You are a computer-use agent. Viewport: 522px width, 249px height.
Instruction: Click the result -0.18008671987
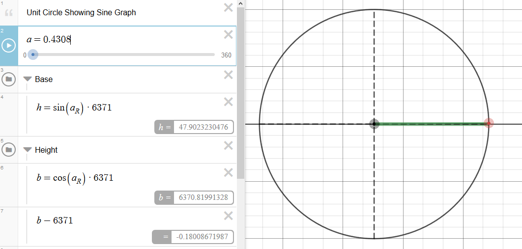[x=203, y=237]
